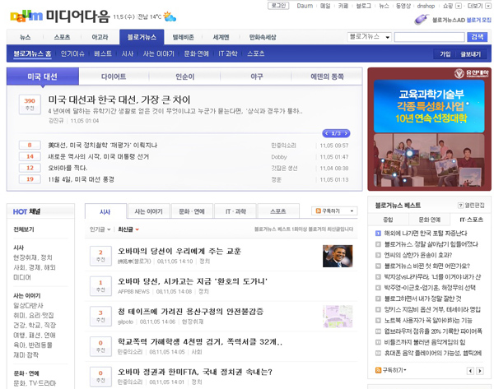Image resolution: width=494 pixels, height=389 pixels.
Task: Click the search input field
Action: [x=430, y=37]
